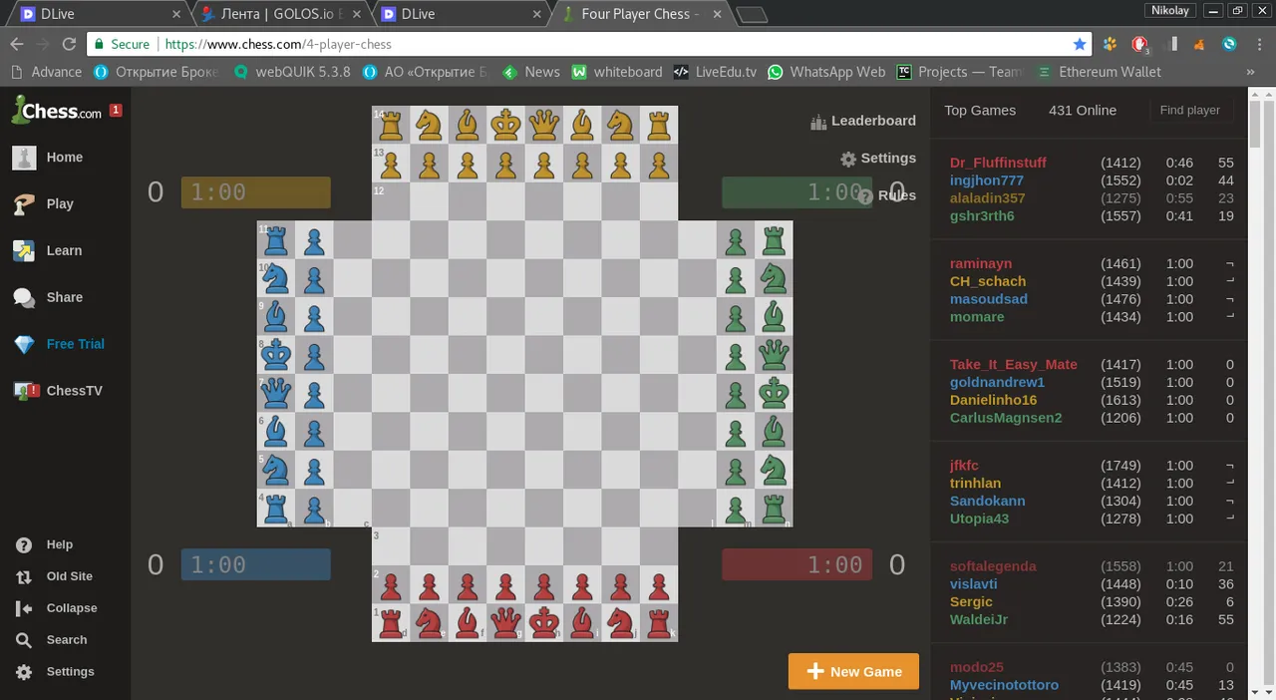Screen dimensions: 1276x700
Task: Select the yellow rook in top-left corner
Action: coord(391,125)
